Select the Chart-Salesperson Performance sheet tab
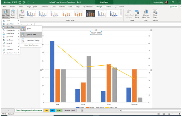 point(29,110)
